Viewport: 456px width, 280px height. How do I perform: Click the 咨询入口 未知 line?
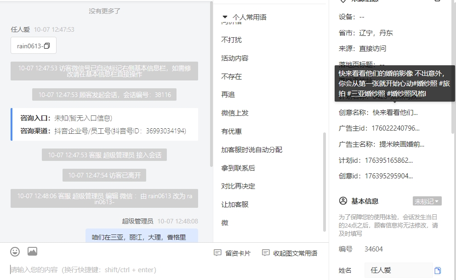point(66,118)
